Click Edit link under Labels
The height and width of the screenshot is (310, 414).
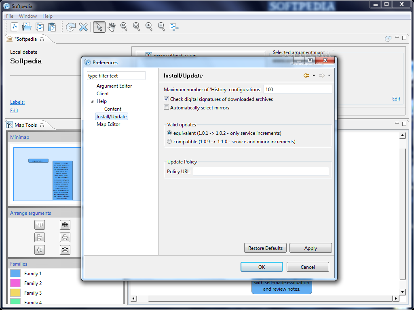coord(14,111)
